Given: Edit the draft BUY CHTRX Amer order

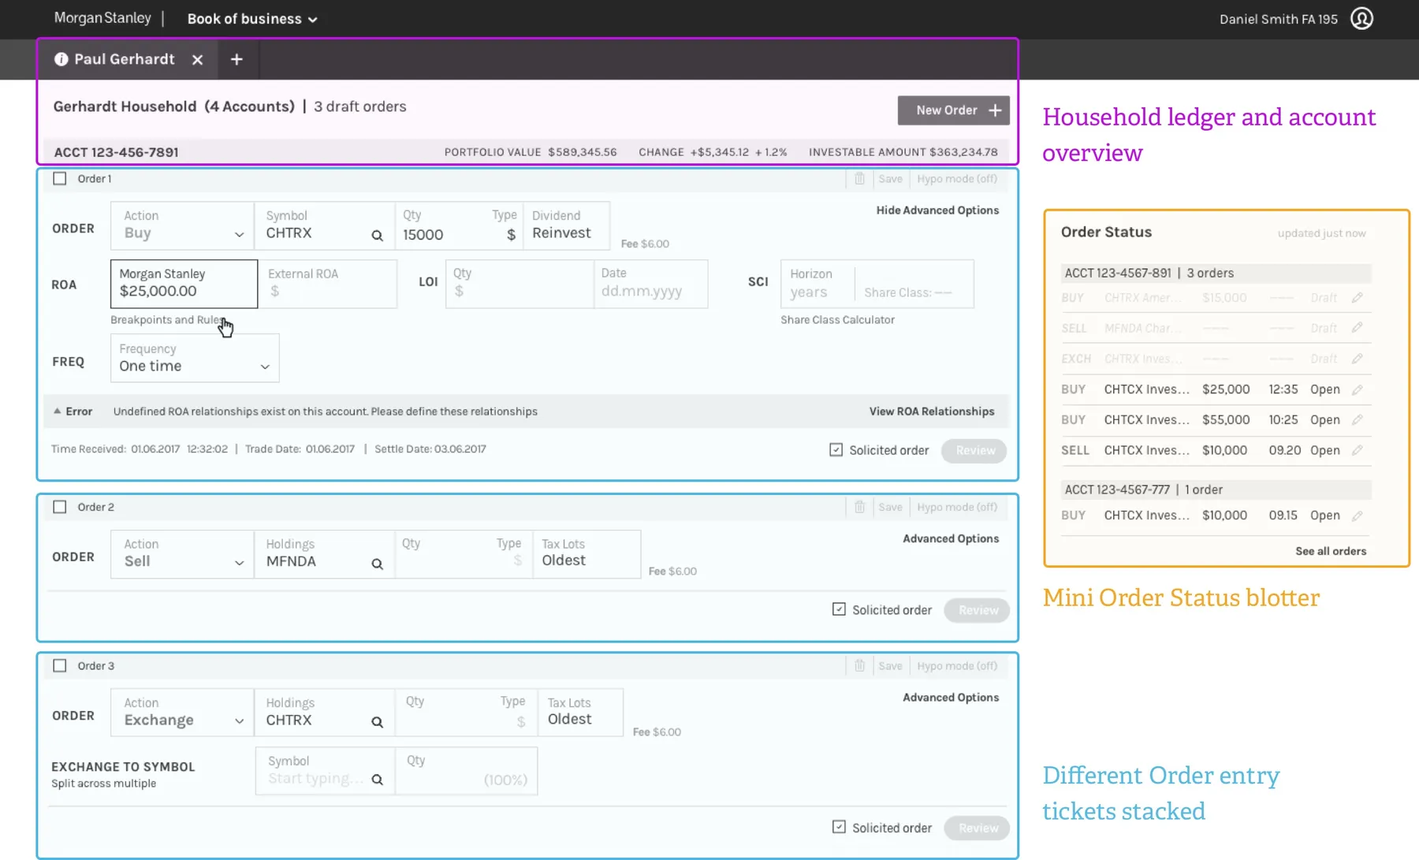Looking at the screenshot, I should point(1357,297).
